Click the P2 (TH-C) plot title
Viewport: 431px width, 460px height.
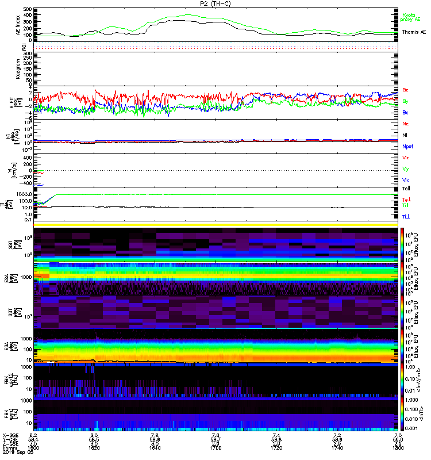coord(214,3)
